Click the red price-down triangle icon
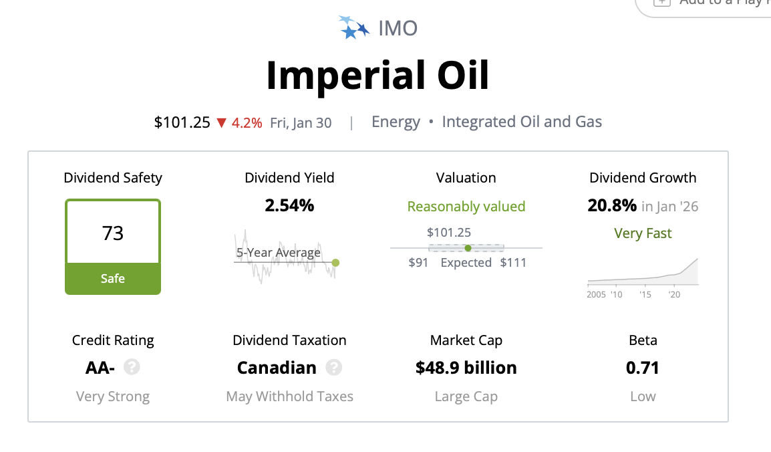771x452 pixels. click(222, 123)
